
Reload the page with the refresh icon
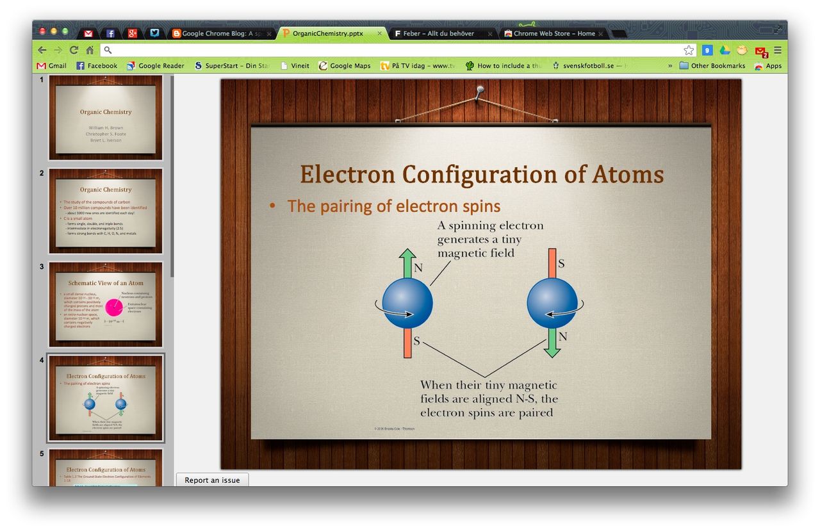coord(74,50)
